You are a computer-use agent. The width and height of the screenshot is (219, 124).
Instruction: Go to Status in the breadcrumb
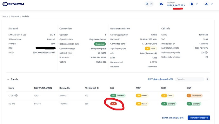click(x=5, y=16)
